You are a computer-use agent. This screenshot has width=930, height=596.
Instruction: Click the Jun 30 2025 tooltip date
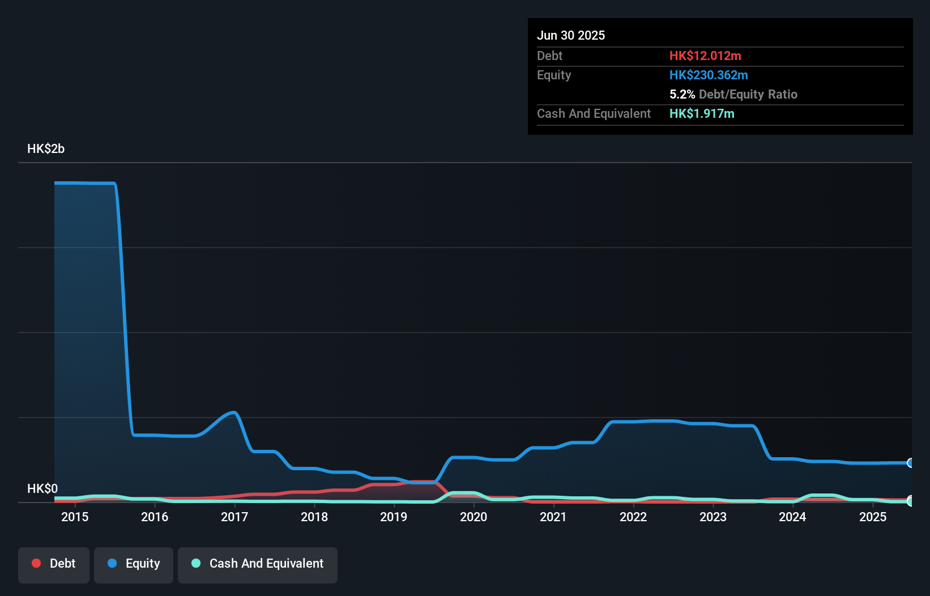[x=571, y=35]
